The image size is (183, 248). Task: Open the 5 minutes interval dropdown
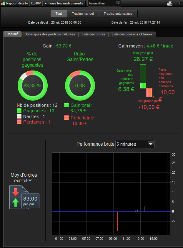135,144
